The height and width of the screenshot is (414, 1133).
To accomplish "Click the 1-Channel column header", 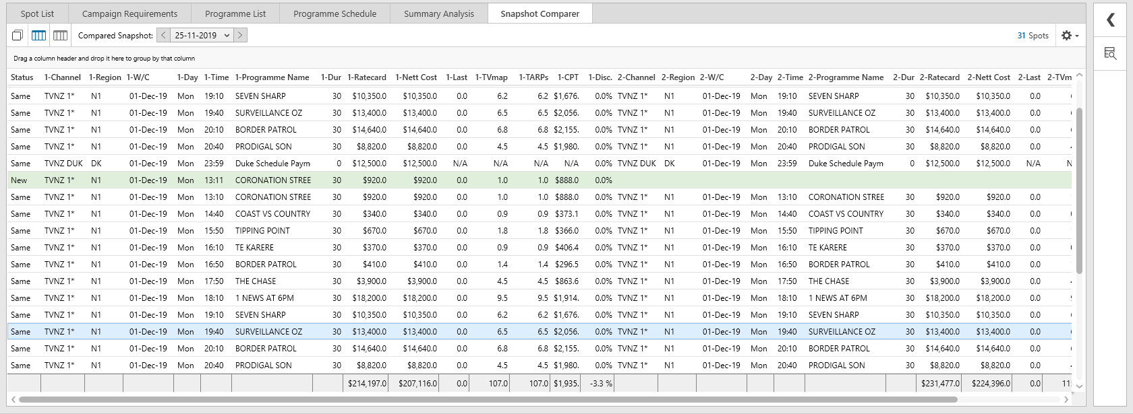I will (63, 77).
